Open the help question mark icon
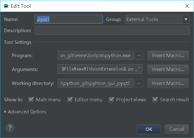 (10, 128)
